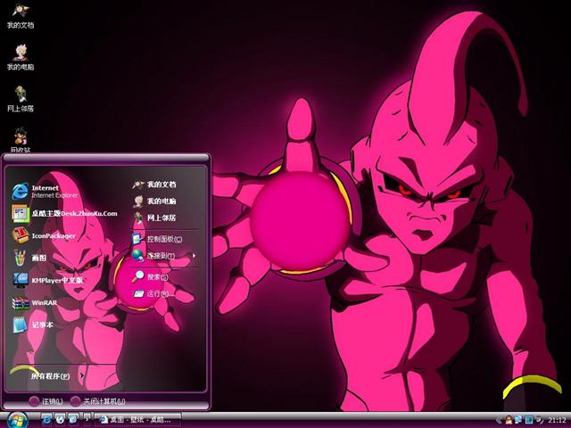Click the 关闭计算机(U) shut down button
This screenshot has height=428, width=571.
[x=97, y=401]
